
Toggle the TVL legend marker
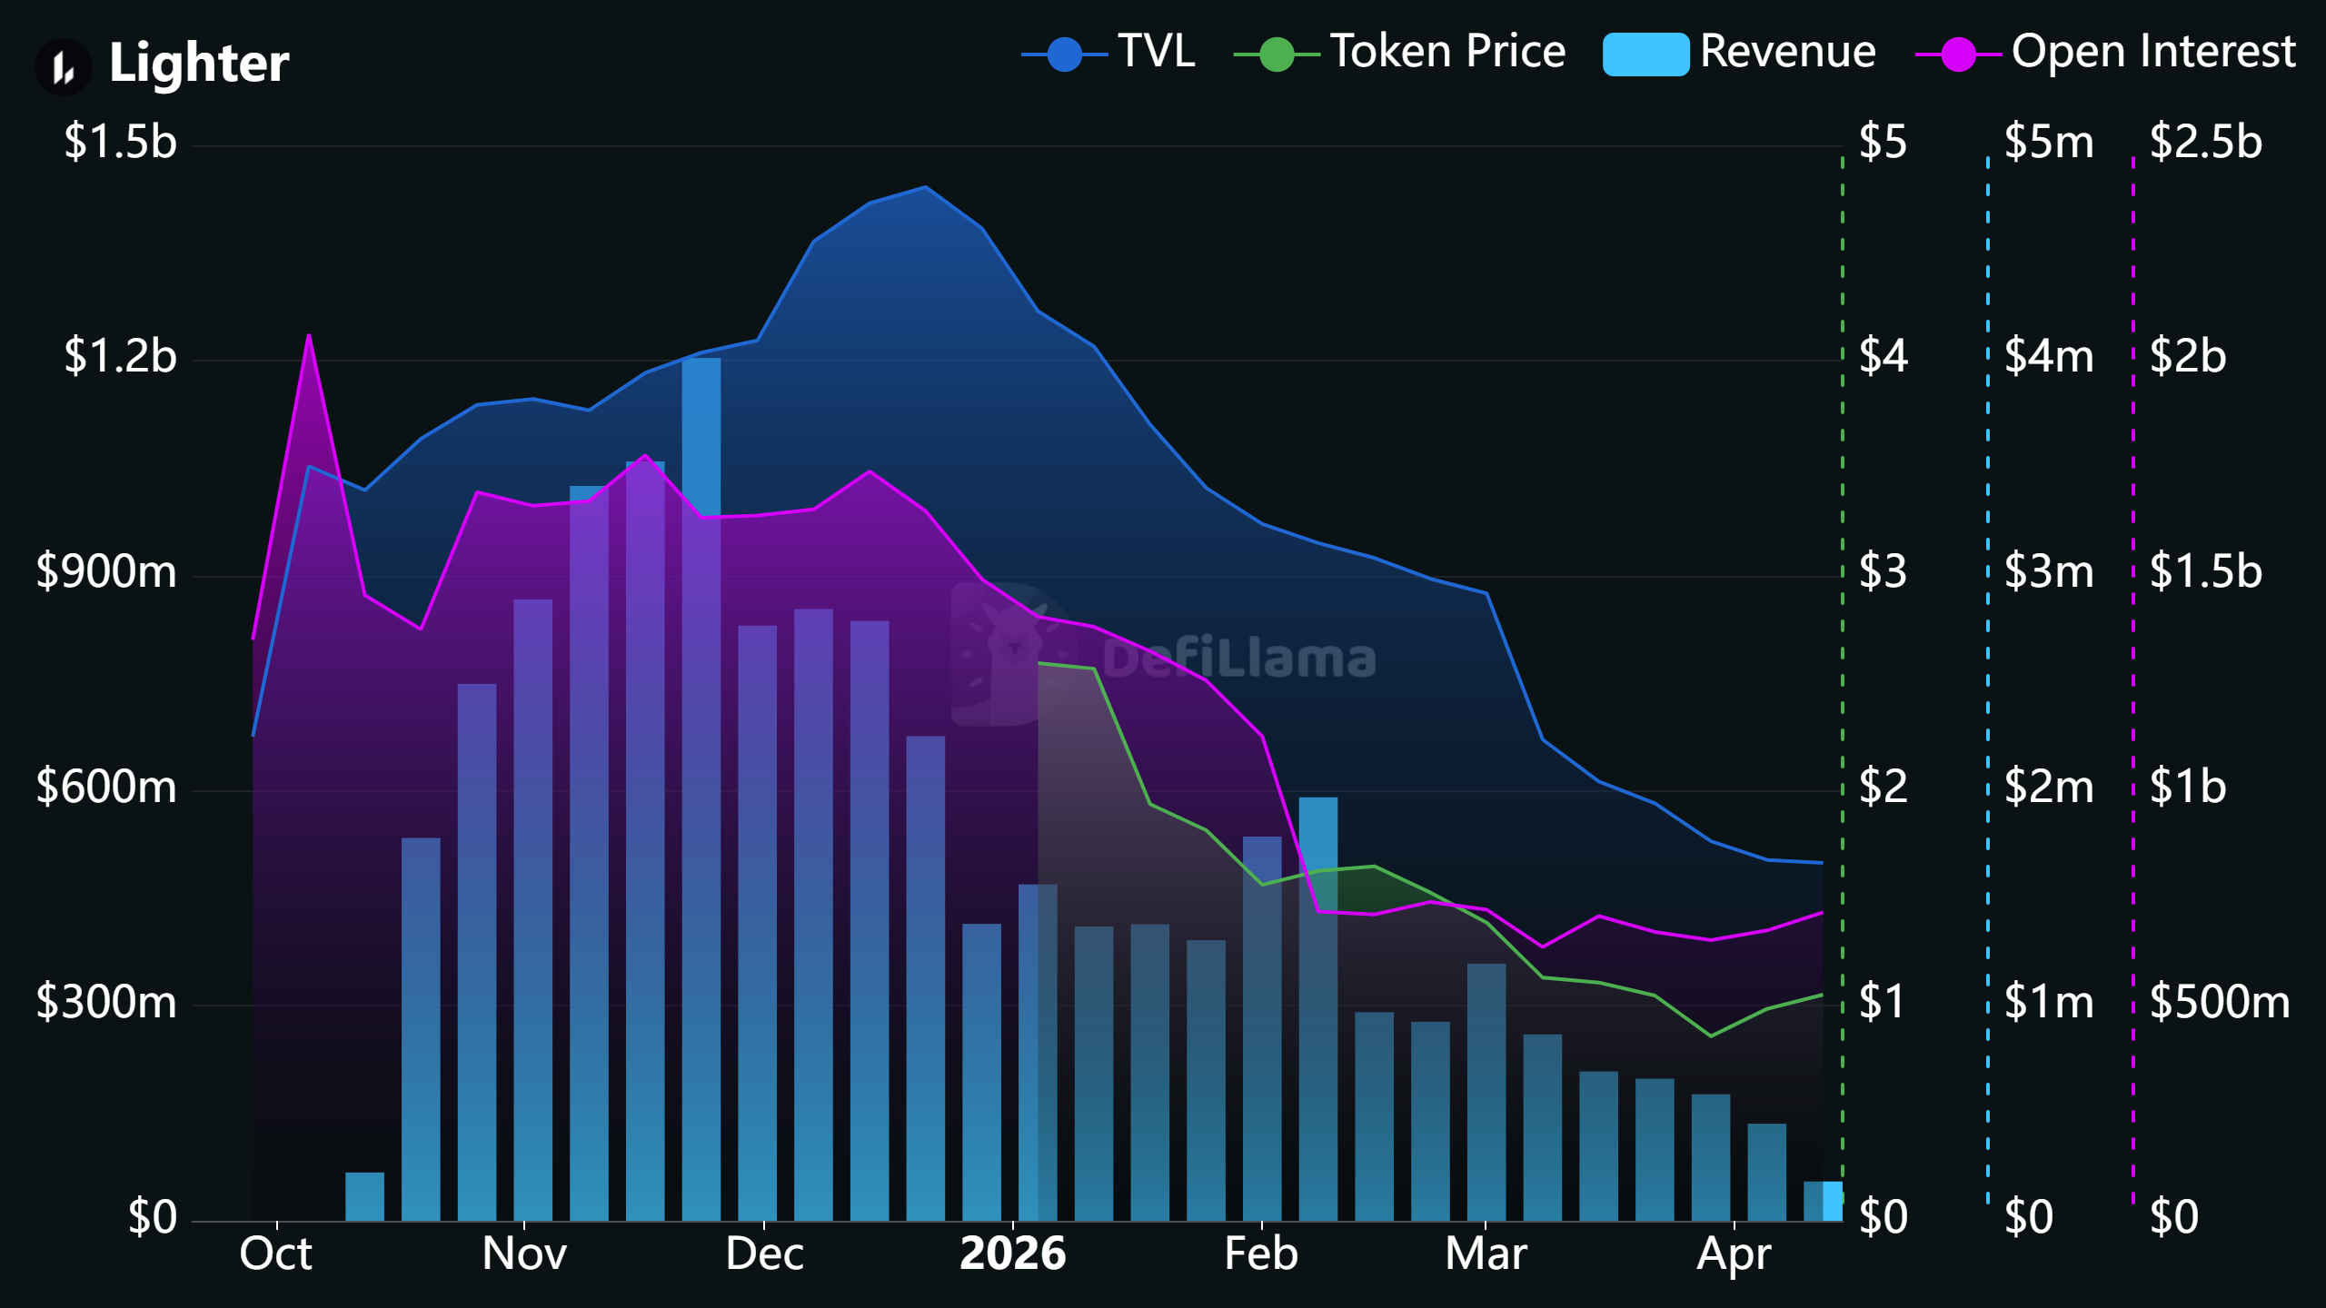[1064, 54]
